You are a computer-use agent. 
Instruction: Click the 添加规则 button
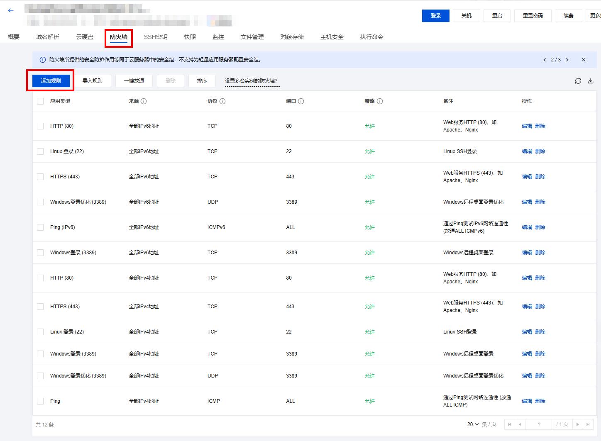(51, 81)
